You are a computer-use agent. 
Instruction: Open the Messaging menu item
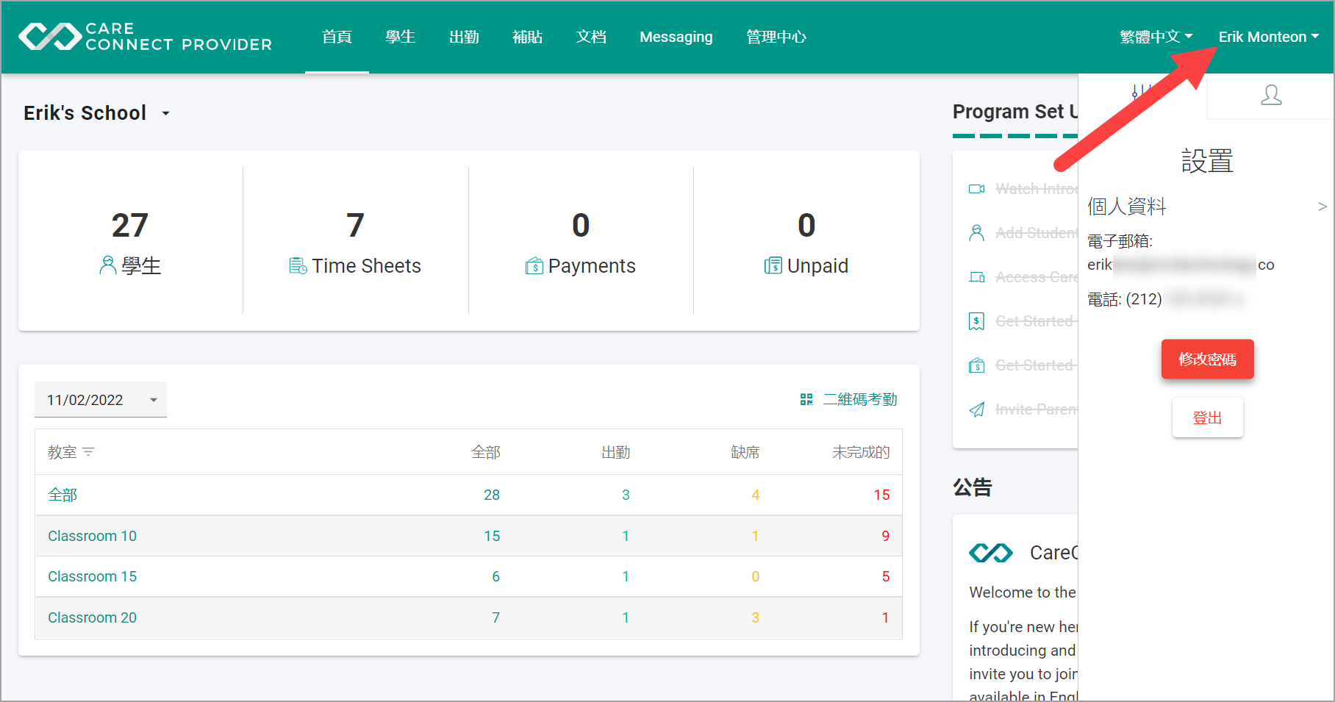coord(676,37)
